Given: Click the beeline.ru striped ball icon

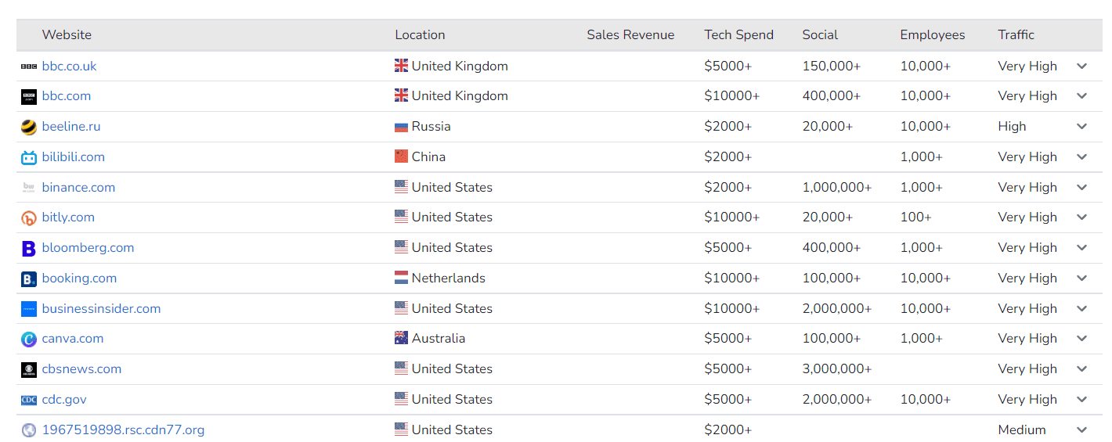Looking at the screenshot, I should [29, 127].
